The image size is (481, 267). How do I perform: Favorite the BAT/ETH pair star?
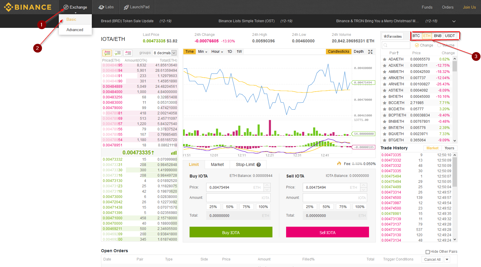click(385, 97)
